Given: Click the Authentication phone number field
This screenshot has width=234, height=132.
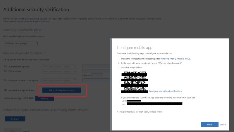Looking at the screenshot, I should 96,66.
